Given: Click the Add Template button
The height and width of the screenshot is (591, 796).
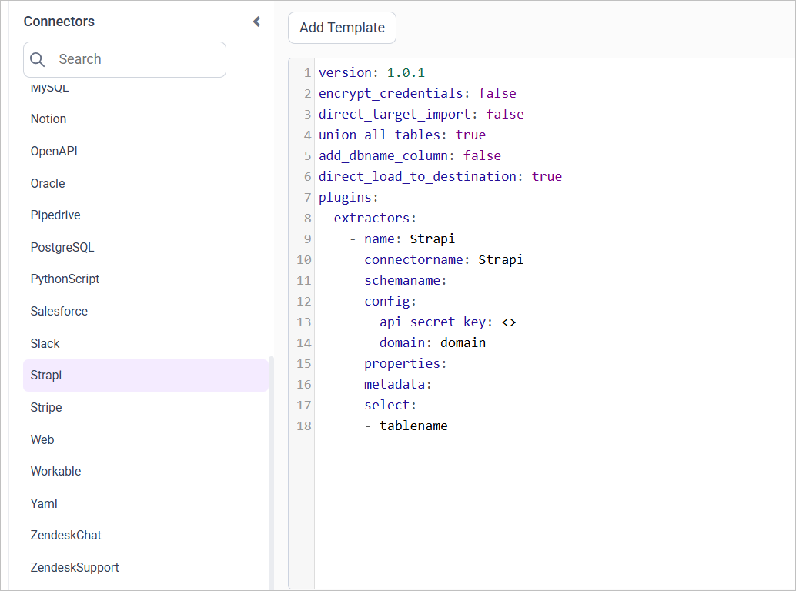Looking at the screenshot, I should pos(341,28).
